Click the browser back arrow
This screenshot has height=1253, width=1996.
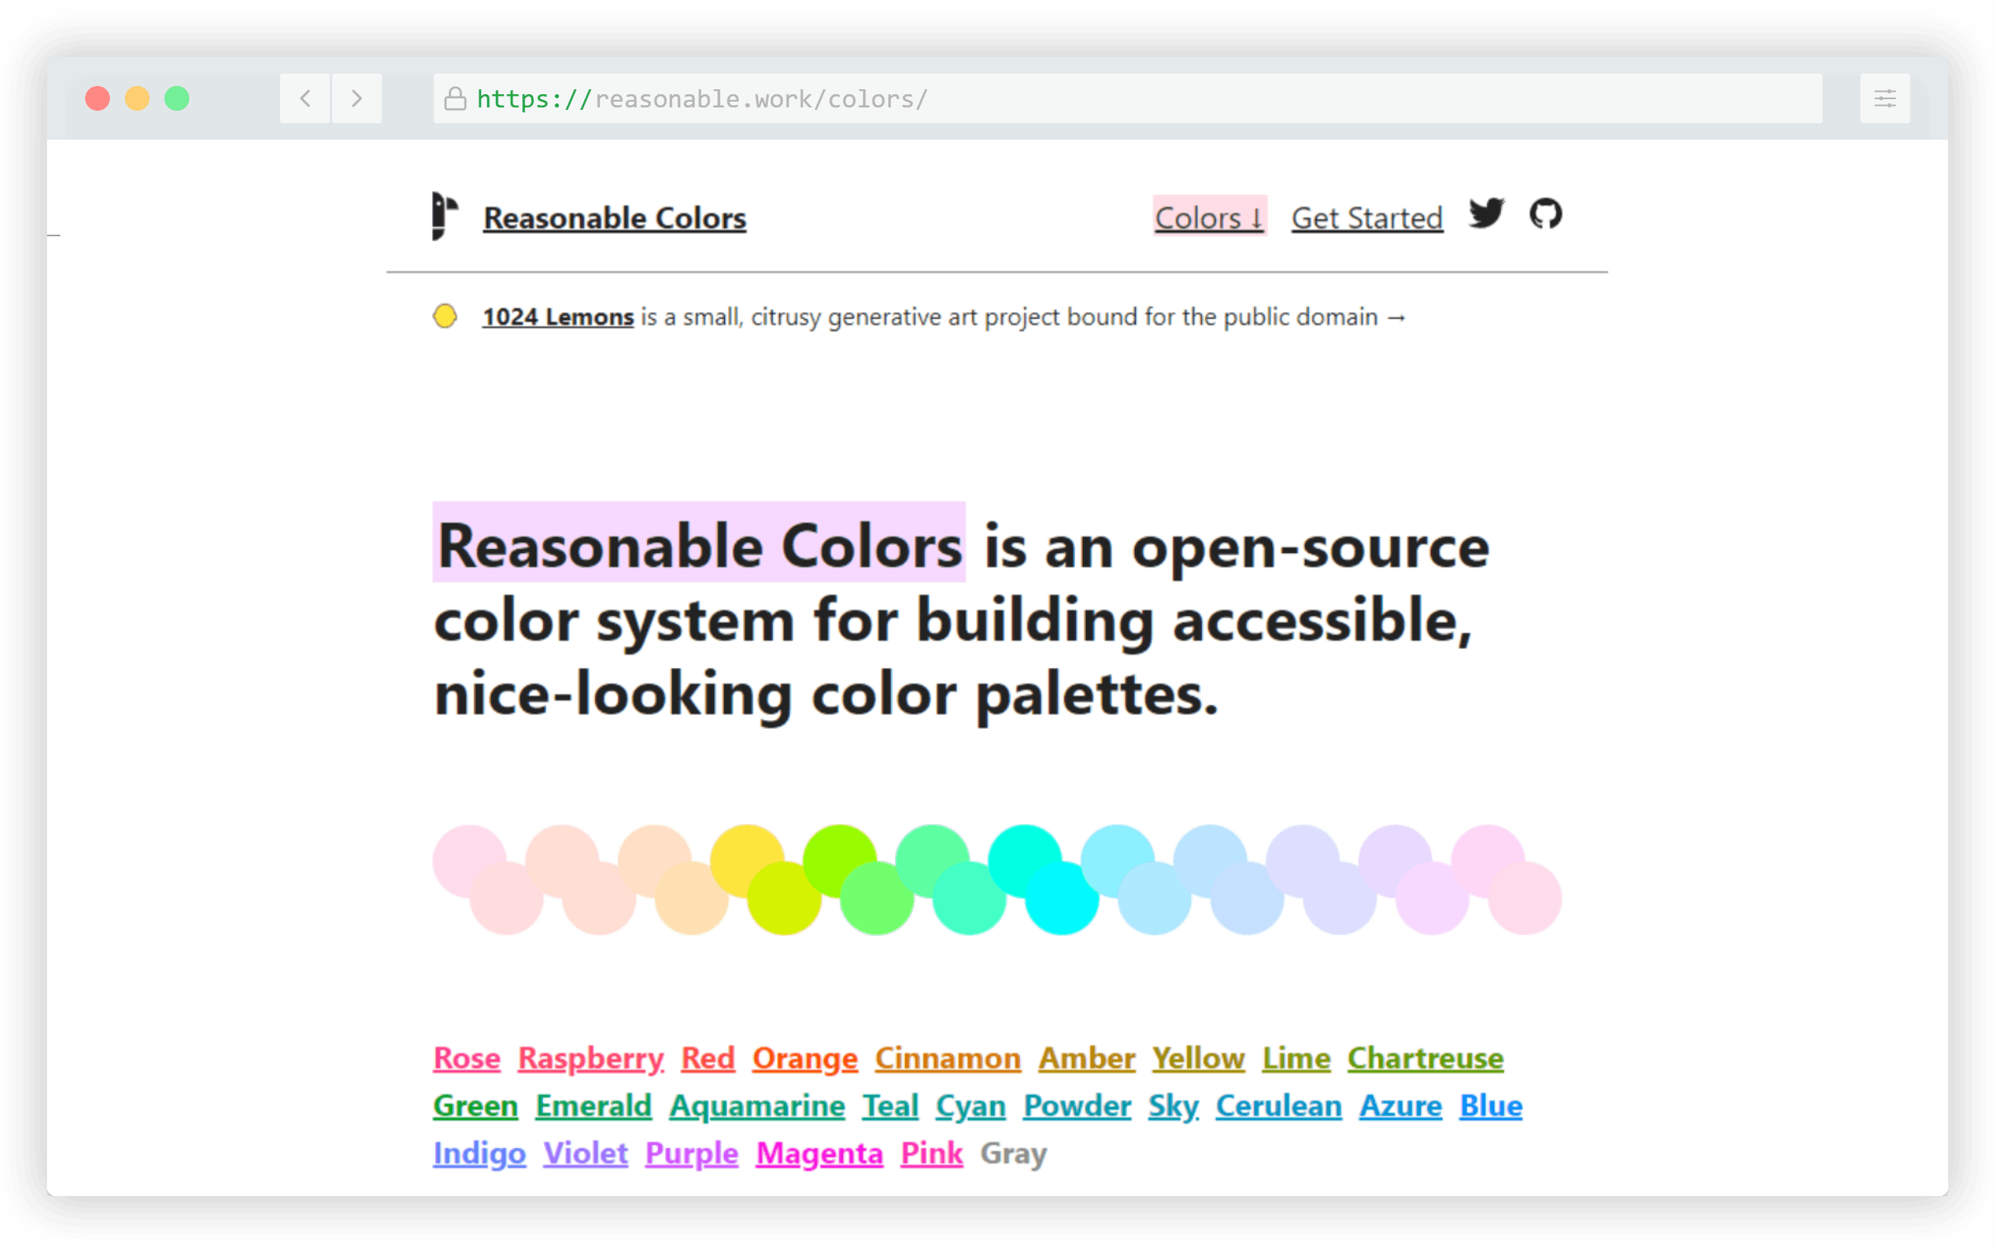[x=304, y=98]
